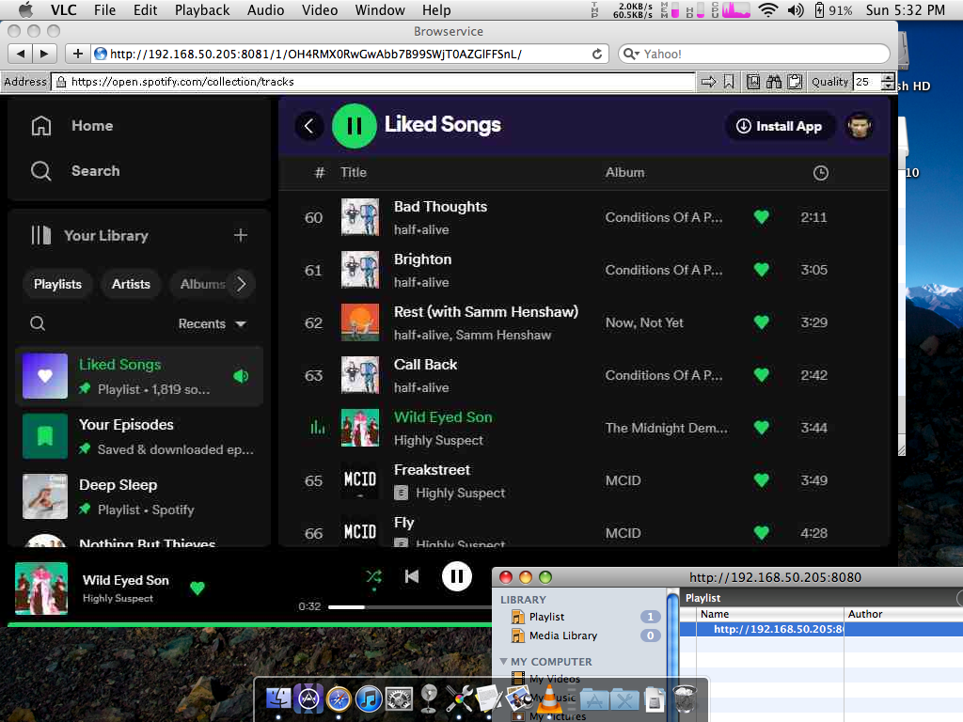The image size is (963, 722).
Task: Open the Wi-Fi menu bar icon
Action: pyautogui.click(x=768, y=9)
